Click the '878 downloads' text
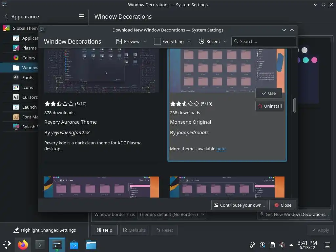The width and height of the screenshot is (336, 252). click(59, 113)
